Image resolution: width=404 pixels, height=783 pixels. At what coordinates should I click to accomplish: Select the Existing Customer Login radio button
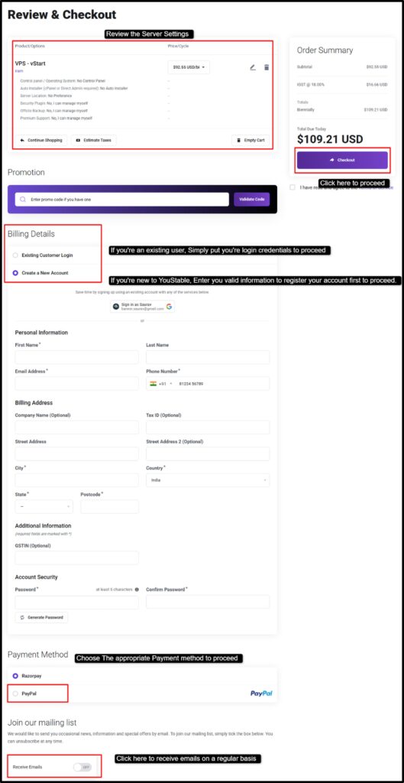pyautogui.click(x=15, y=255)
